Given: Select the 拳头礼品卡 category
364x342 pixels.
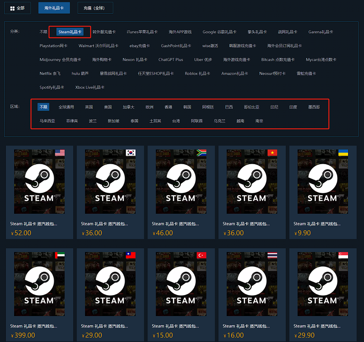Looking at the screenshot, I should [x=257, y=32].
